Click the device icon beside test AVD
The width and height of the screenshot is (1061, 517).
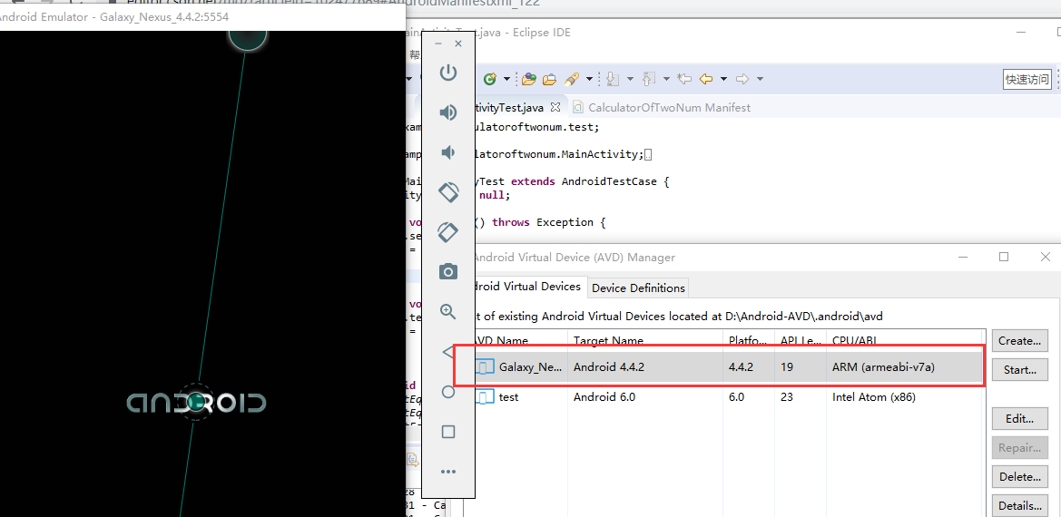coord(485,397)
